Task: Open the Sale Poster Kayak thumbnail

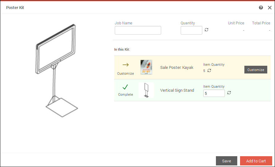Action: click(x=146, y=67)
